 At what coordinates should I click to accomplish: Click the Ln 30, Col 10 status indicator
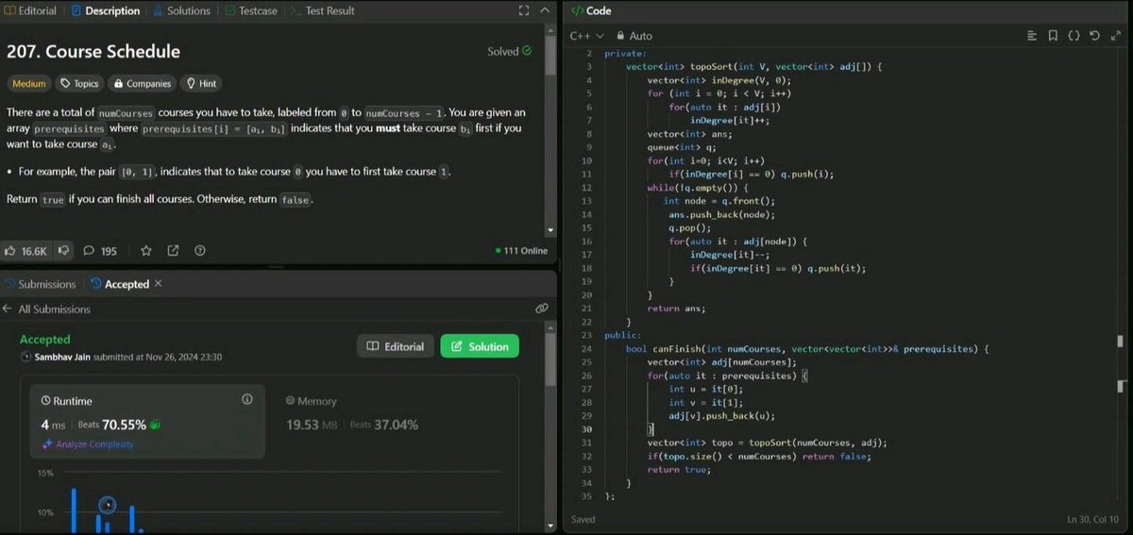pyautogui.click(x=1094, y=519)
